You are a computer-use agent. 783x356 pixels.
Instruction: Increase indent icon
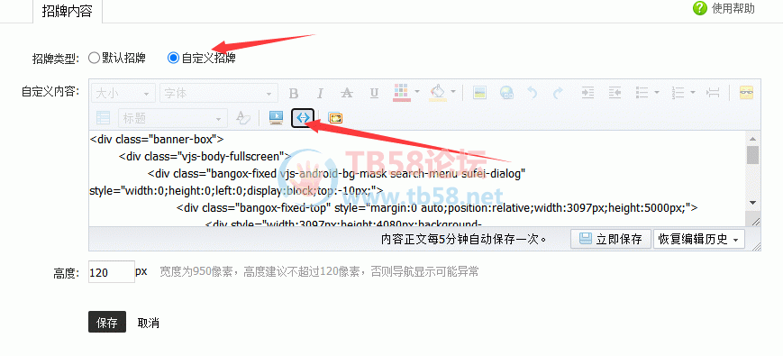(587, 93)
